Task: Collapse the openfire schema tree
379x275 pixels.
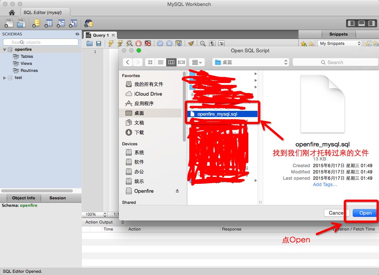Action: 4,49
